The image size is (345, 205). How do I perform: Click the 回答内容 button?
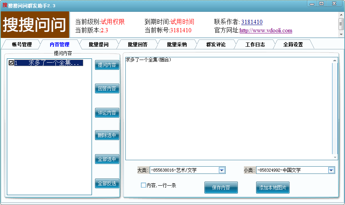pos(107,89)
